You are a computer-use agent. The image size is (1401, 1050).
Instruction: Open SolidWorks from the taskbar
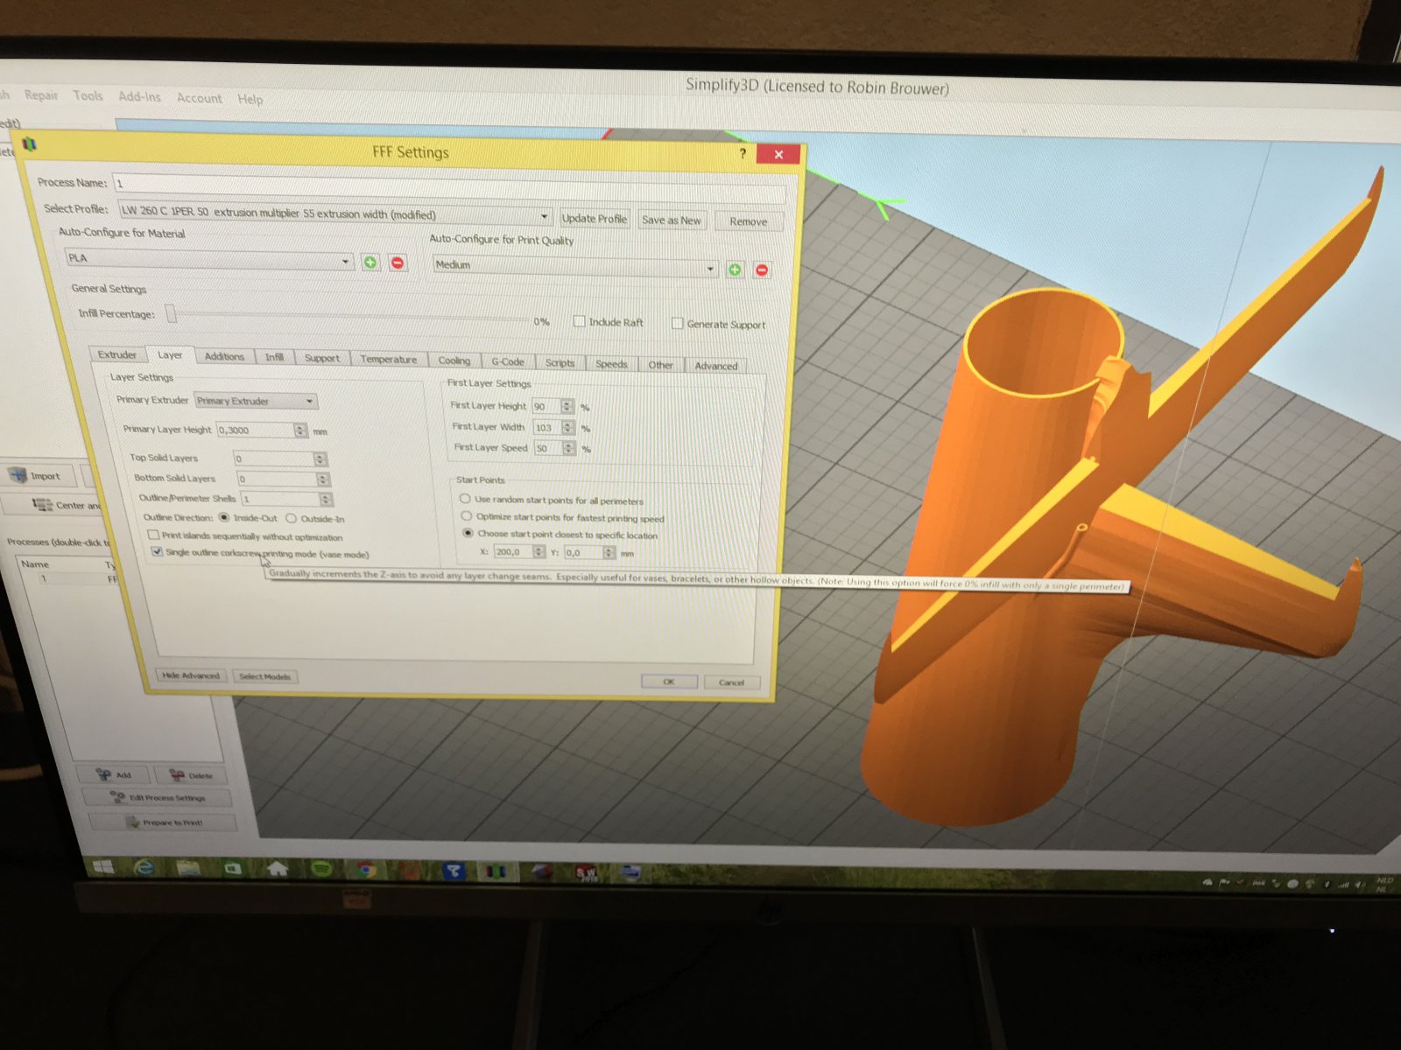coord(586,872)
